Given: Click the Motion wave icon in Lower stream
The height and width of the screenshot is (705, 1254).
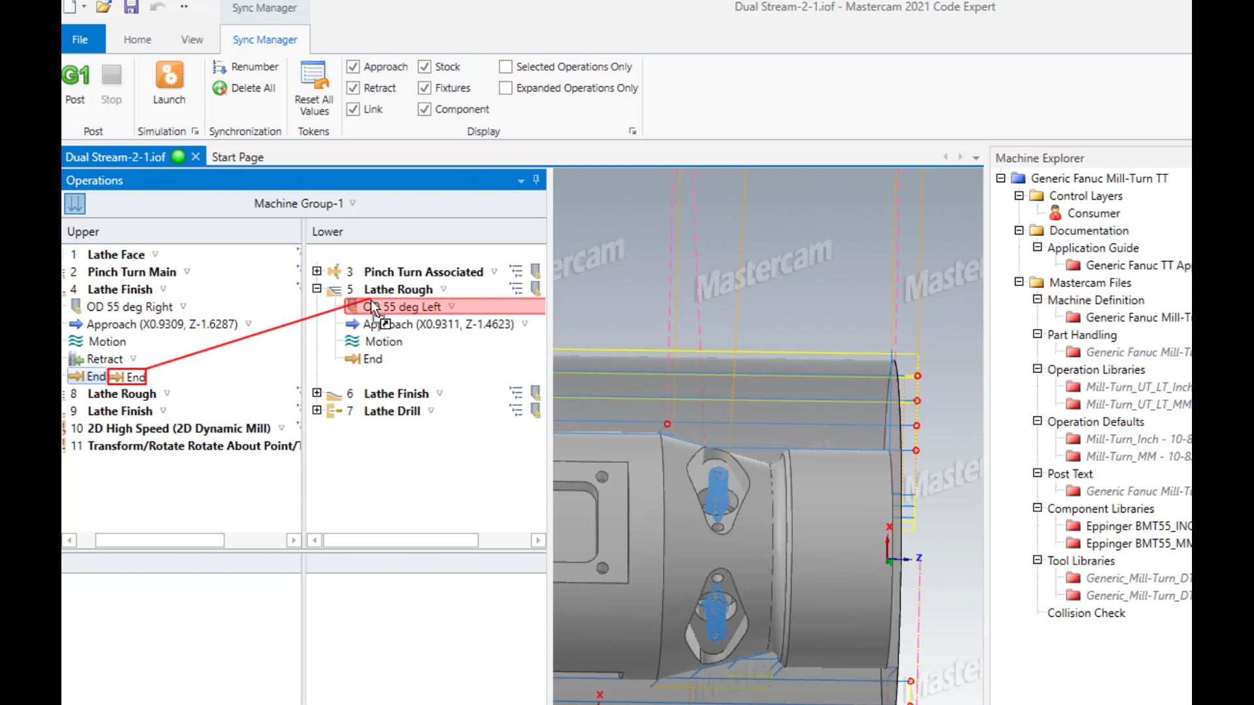Looking at the screenshot, I should (352, 341).
